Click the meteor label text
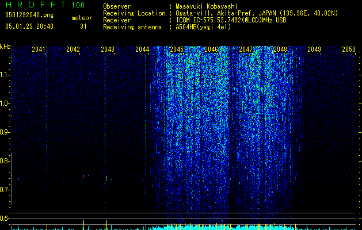The height and width of the screenshot is (230, 362). click(82, 18)
